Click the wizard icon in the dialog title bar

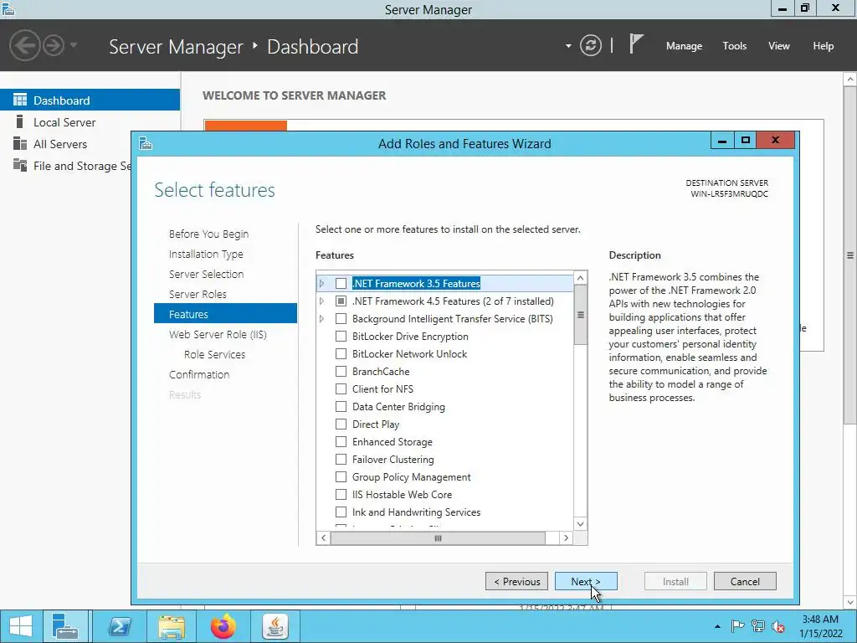click(x=146, y=144)
